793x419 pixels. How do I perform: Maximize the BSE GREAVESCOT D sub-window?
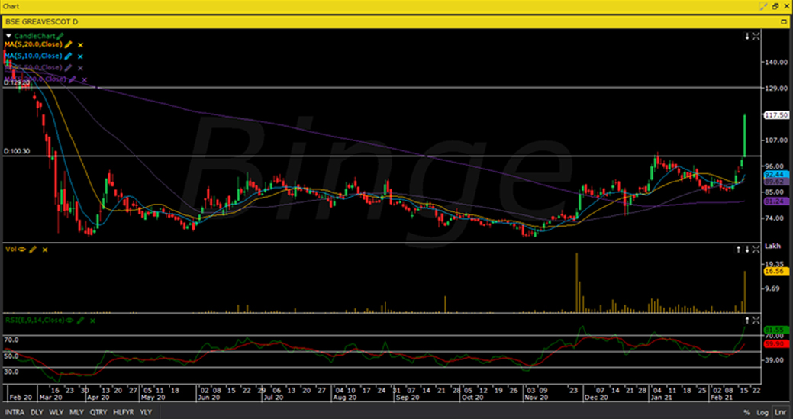784,21
